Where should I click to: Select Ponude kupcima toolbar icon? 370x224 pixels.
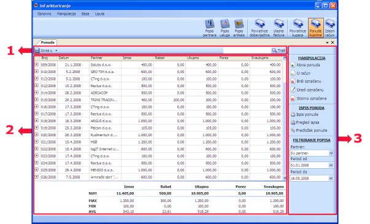coord(316,28)
